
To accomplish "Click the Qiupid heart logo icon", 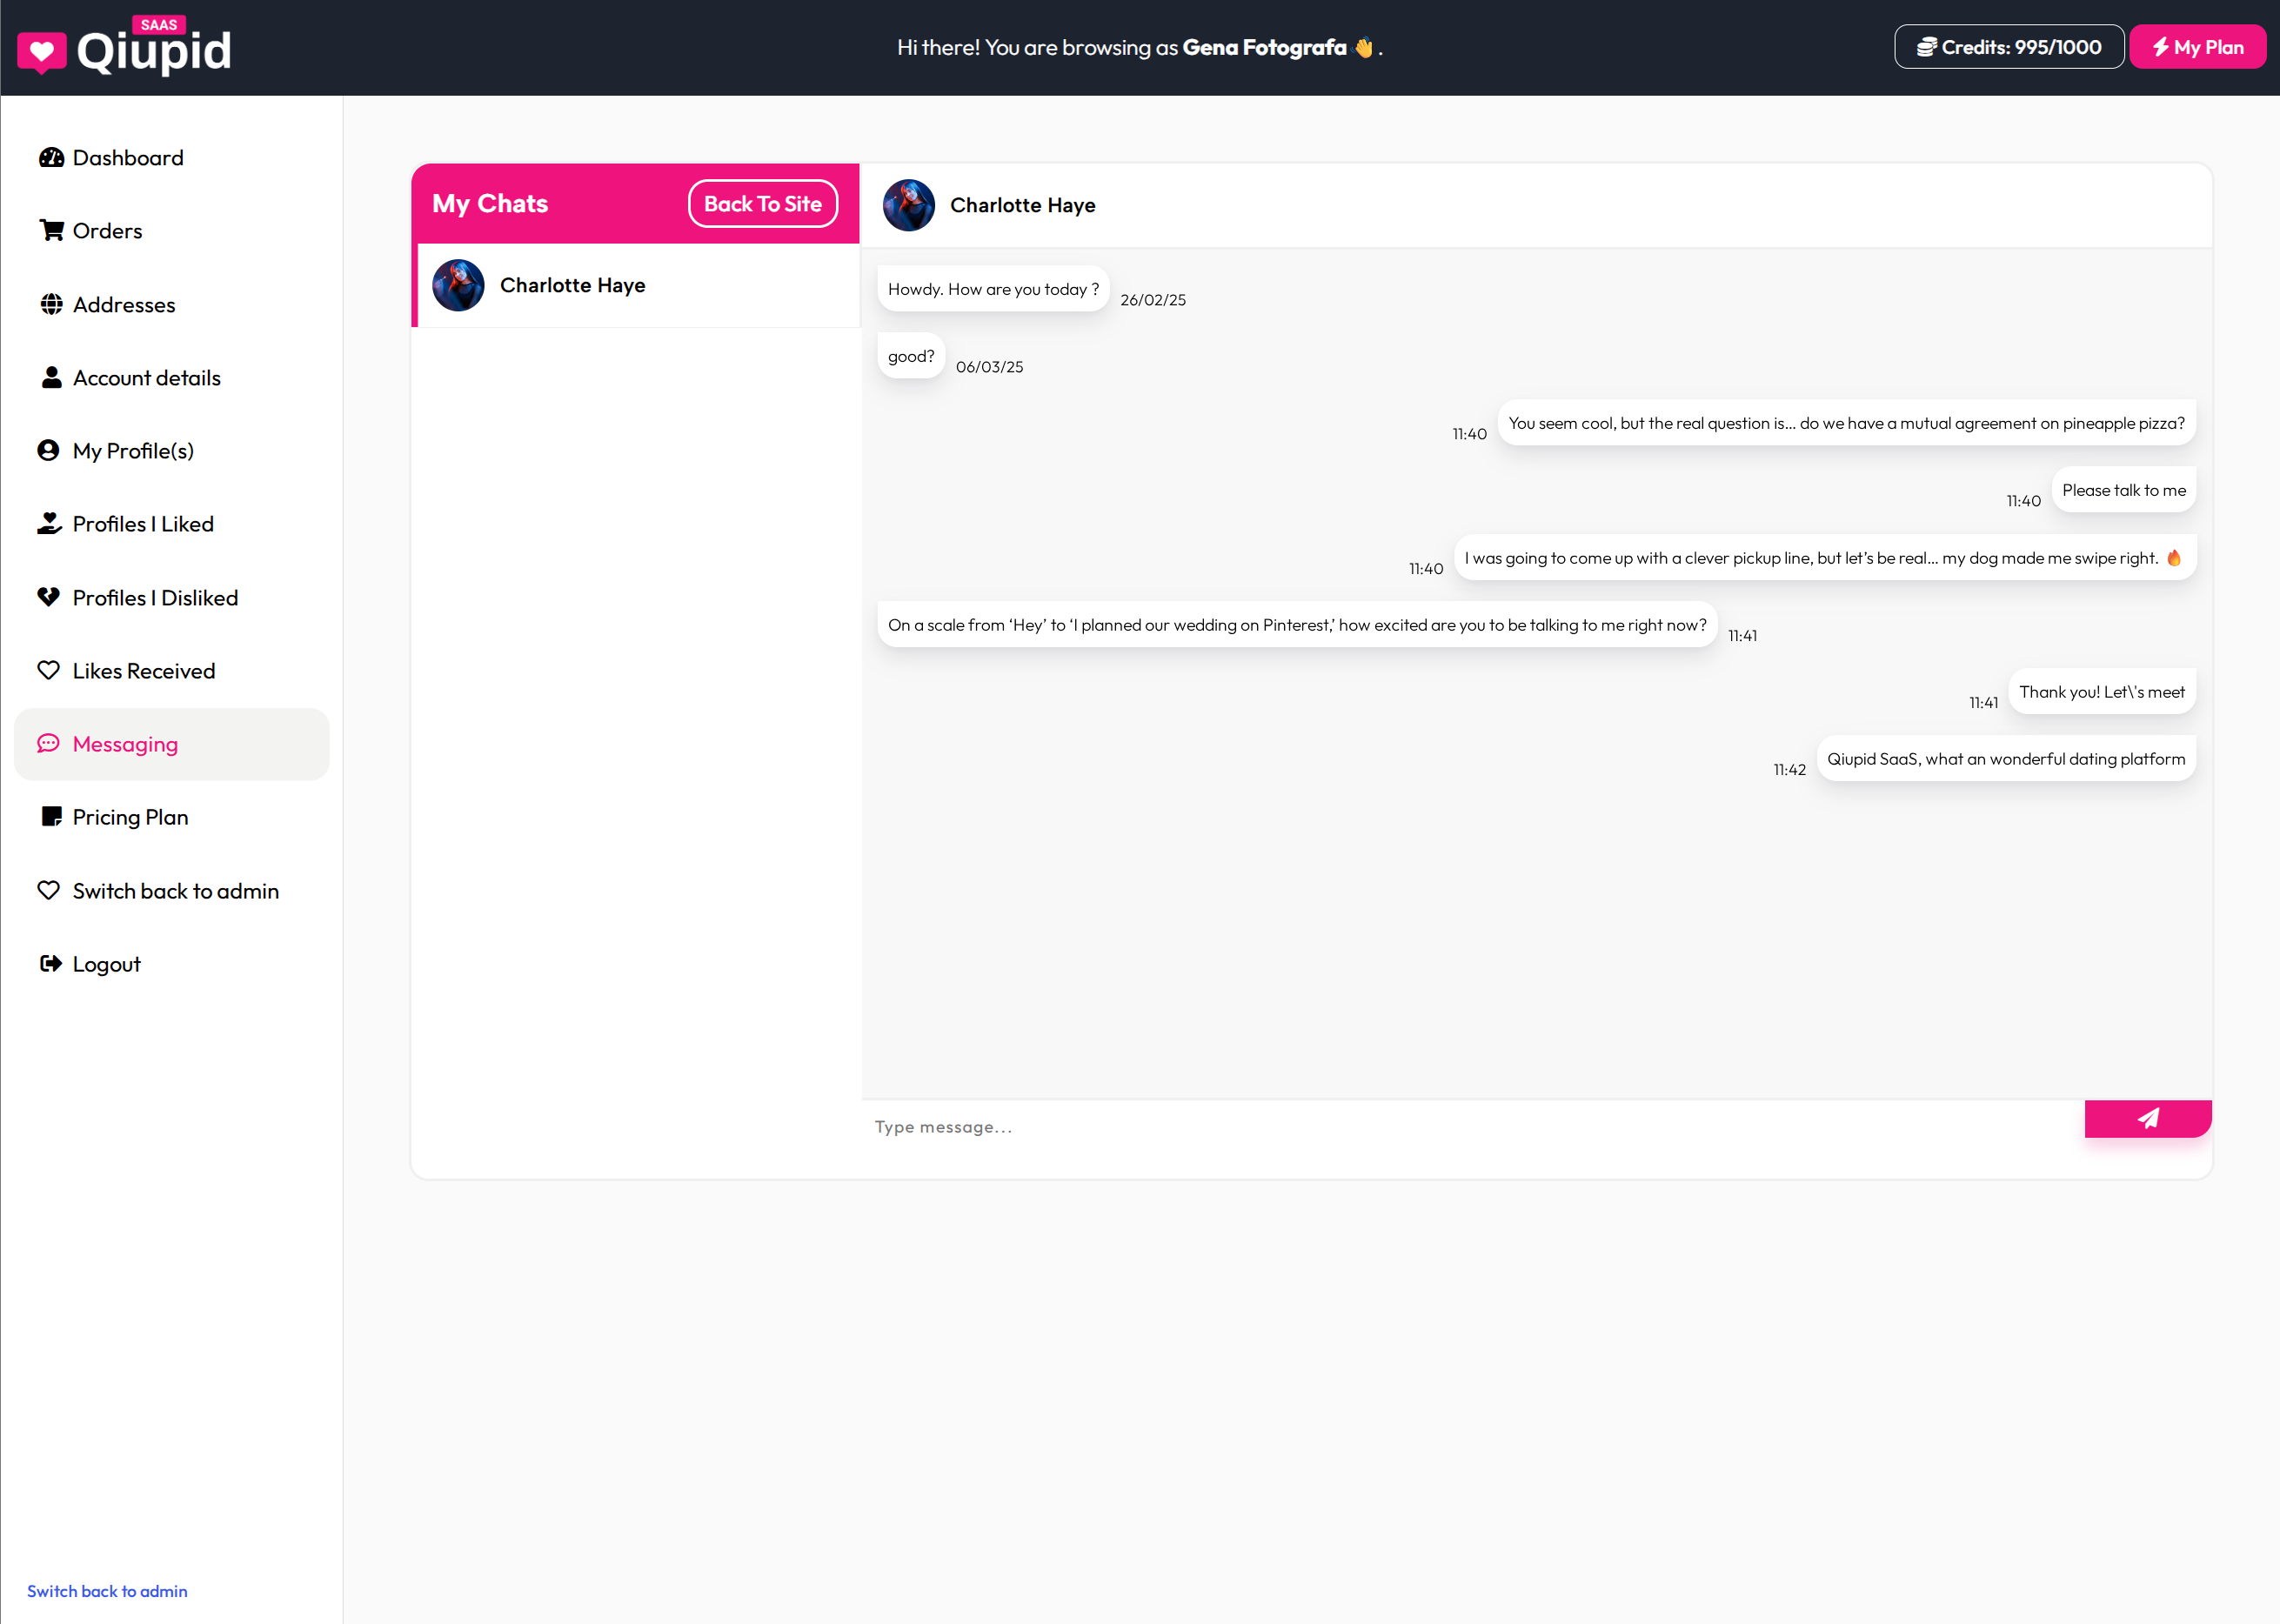I will (x=42, y=52).
